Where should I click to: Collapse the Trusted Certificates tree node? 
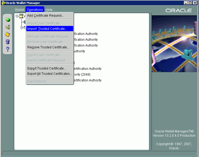click(x=21, y=28)
